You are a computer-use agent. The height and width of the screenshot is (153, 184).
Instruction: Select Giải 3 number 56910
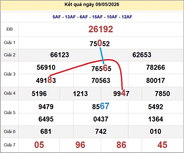tap(46, 67)
